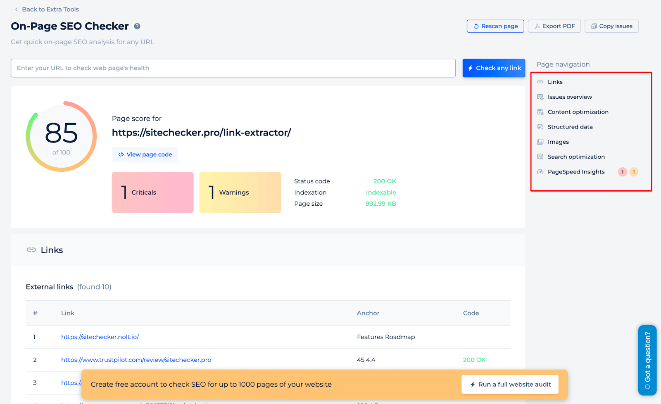This screenshot has height=404, width=661.
Task: Open the Got a question? chat widget
Action: (647, 360)
